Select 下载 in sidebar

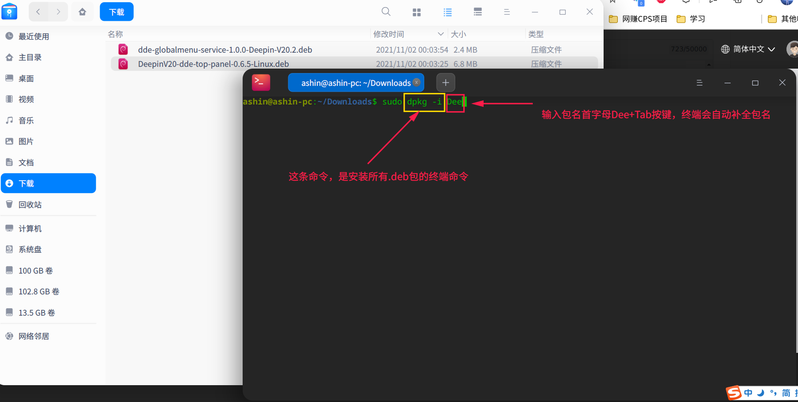coord(49,183)
